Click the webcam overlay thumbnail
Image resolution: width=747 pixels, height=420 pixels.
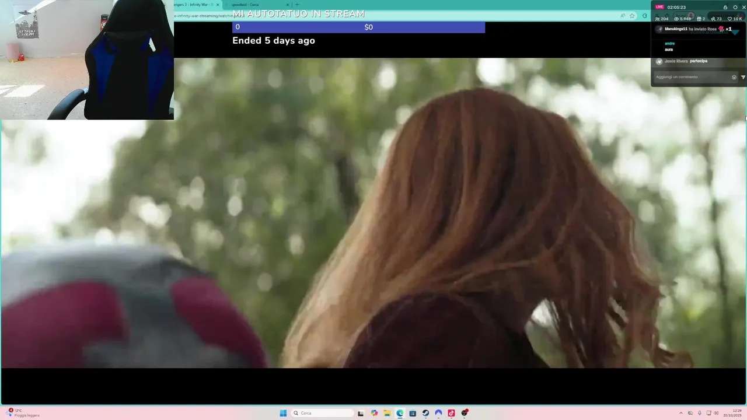87,60
